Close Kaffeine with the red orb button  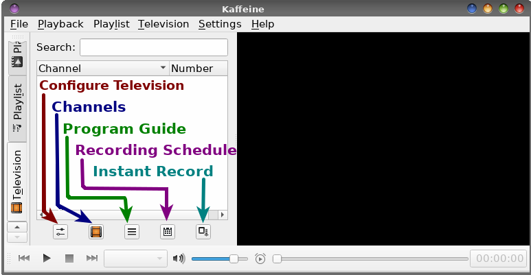tap(519, 8)
